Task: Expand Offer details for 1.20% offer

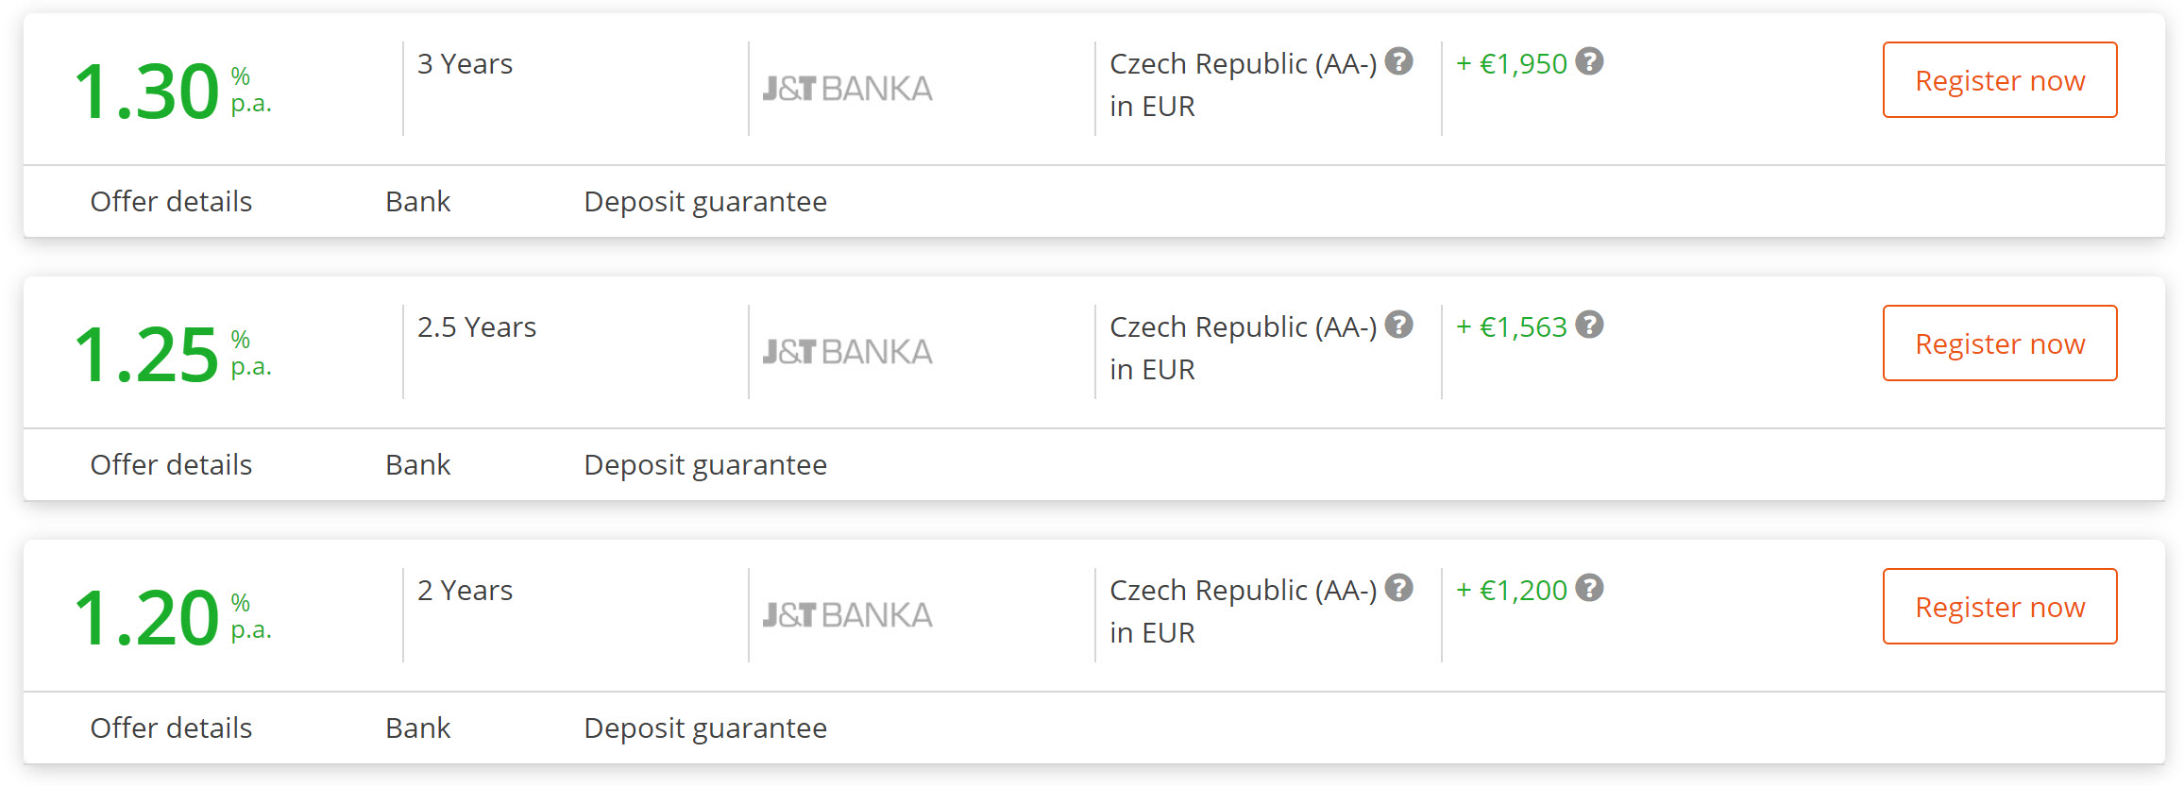Action: coord(171,728)
